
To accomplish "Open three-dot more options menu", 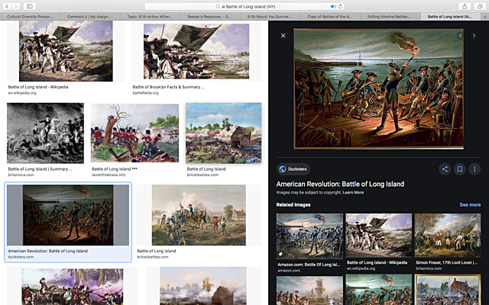I will (474, 169).
